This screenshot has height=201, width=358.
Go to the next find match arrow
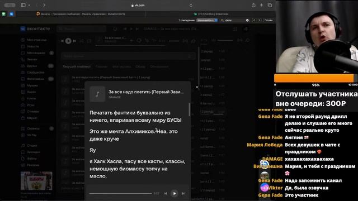[x=259, y=20]
